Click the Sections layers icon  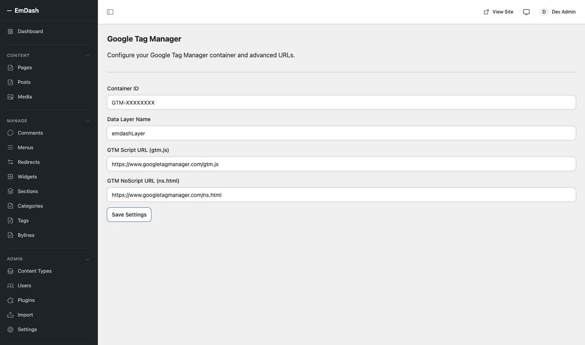point(10,191)
